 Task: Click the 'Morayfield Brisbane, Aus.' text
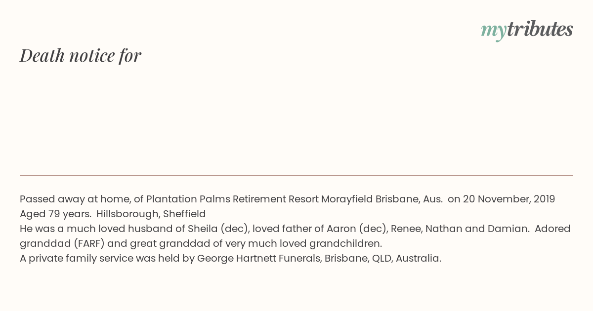pos(382,199)
